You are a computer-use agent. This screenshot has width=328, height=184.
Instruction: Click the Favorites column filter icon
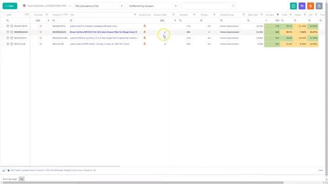coord(47,15)
